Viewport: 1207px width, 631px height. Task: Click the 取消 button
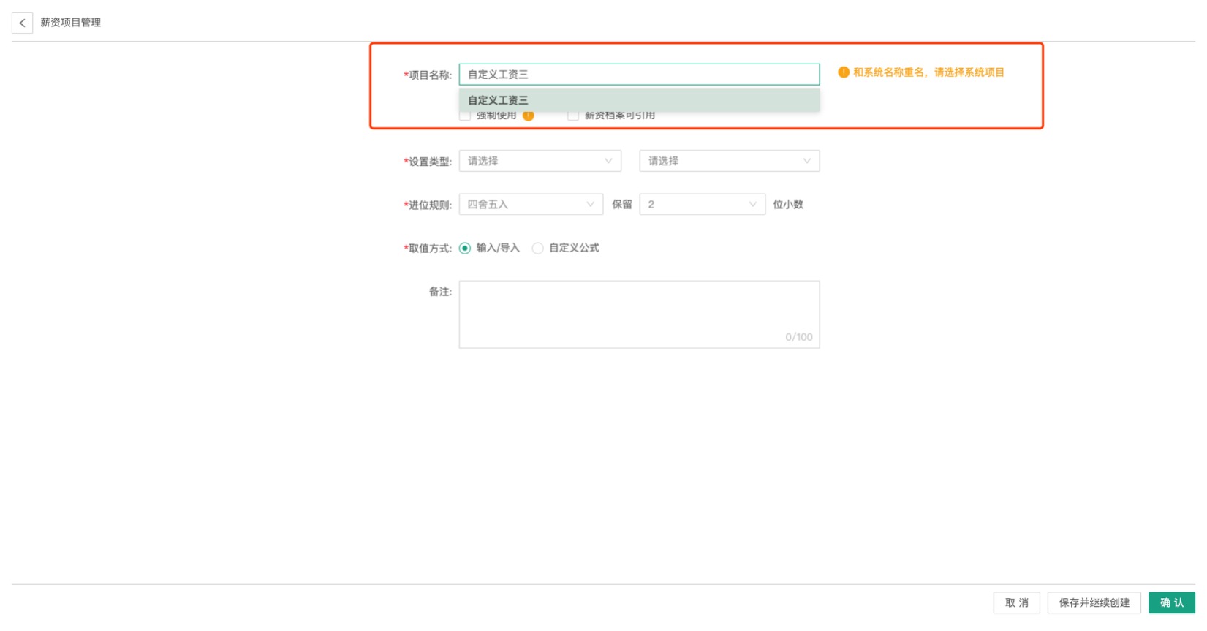point(1016,602)
